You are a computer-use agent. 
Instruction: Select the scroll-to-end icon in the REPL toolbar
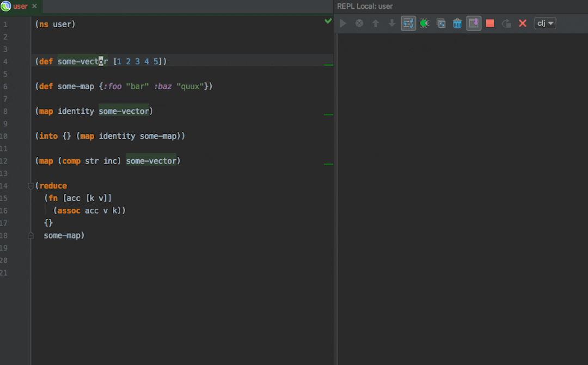click(x=473, y=23)
